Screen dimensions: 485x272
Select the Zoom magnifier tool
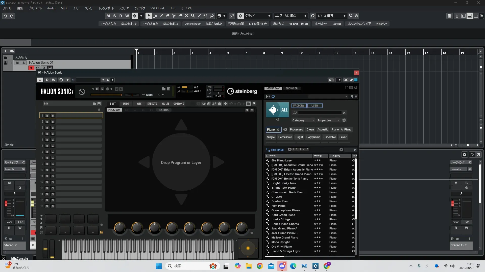coord(193,16)
